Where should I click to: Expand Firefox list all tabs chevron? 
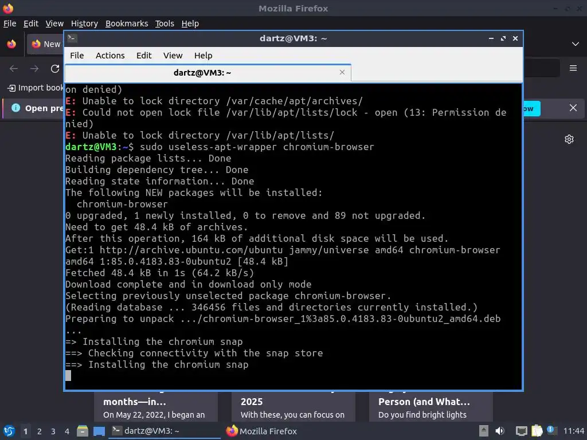tap(575, 44)
